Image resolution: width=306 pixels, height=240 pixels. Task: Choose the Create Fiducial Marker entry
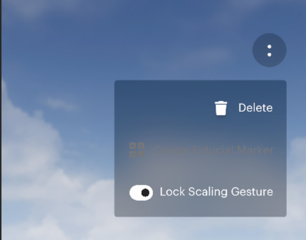click(201, 150)
